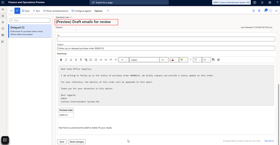Click the Reset changes button
This screenshot has height=145, width=280.
[77, 142]
